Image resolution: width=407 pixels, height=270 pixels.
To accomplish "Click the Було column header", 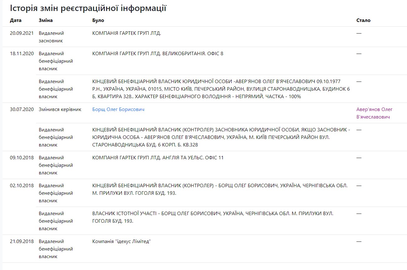I will tap(98, 20).
